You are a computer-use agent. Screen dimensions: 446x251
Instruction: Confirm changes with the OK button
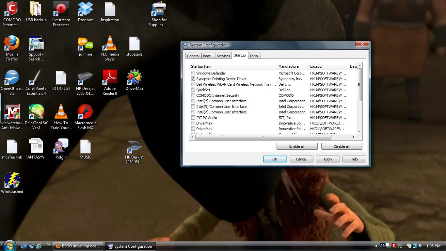coord(275,159)
